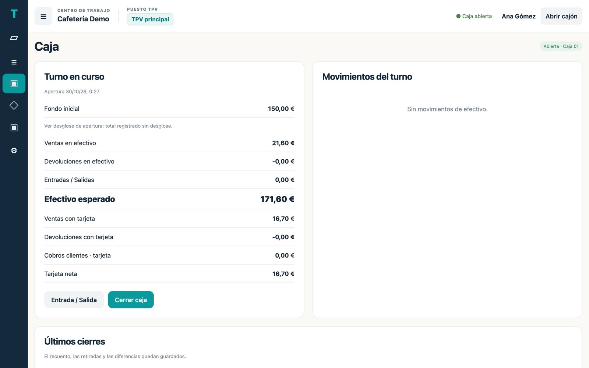The width and height of the screenshot is (589, 368).
Task: Click the Cafetería Demo workplace name
Action: click(x=83, y=19)
